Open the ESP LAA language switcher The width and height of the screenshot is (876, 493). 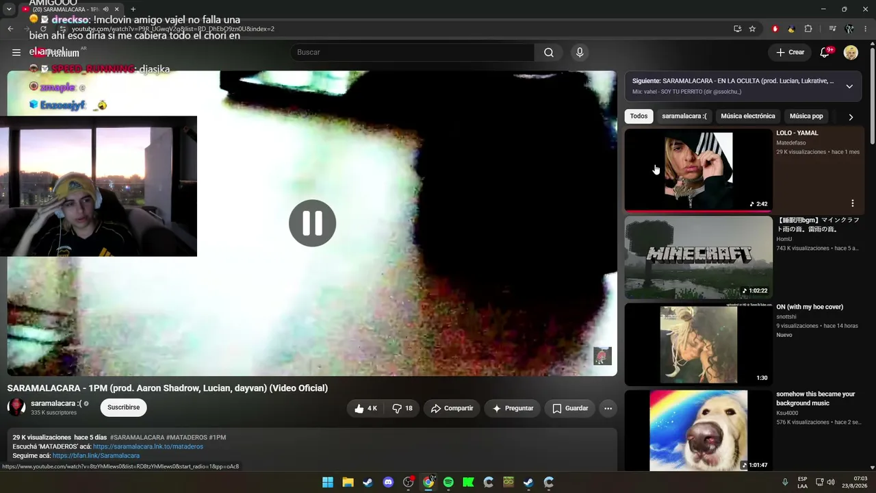(x=802, y=482)
